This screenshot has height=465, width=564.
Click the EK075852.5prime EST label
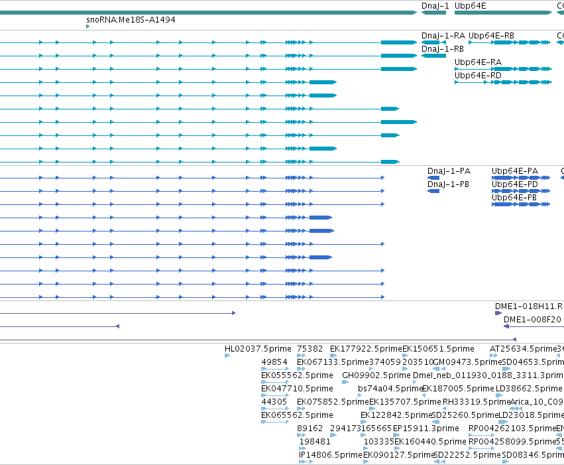click(333, 402)
